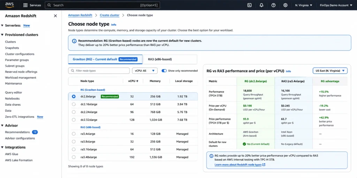
Task: Open Learn more about Redshift node types
Action: [x=238, y=164]
